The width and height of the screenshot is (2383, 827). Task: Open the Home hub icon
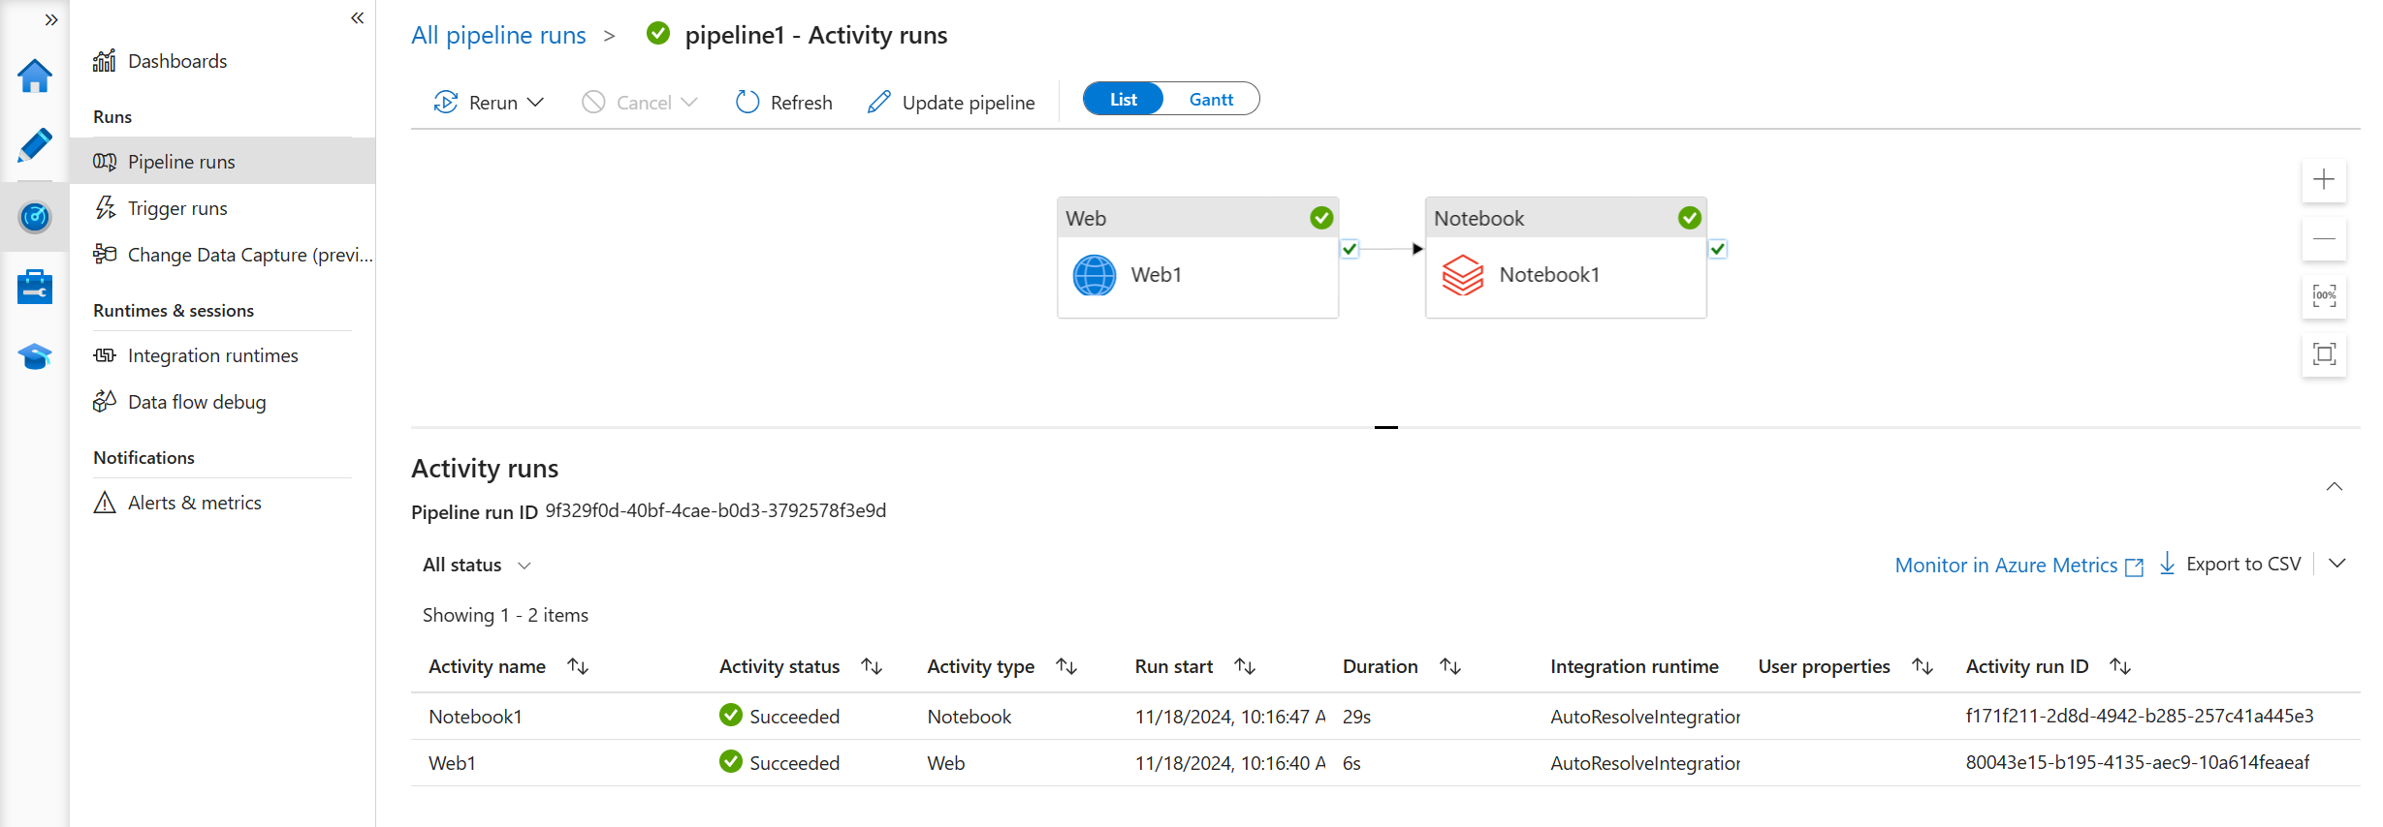(x=35, y=76)
